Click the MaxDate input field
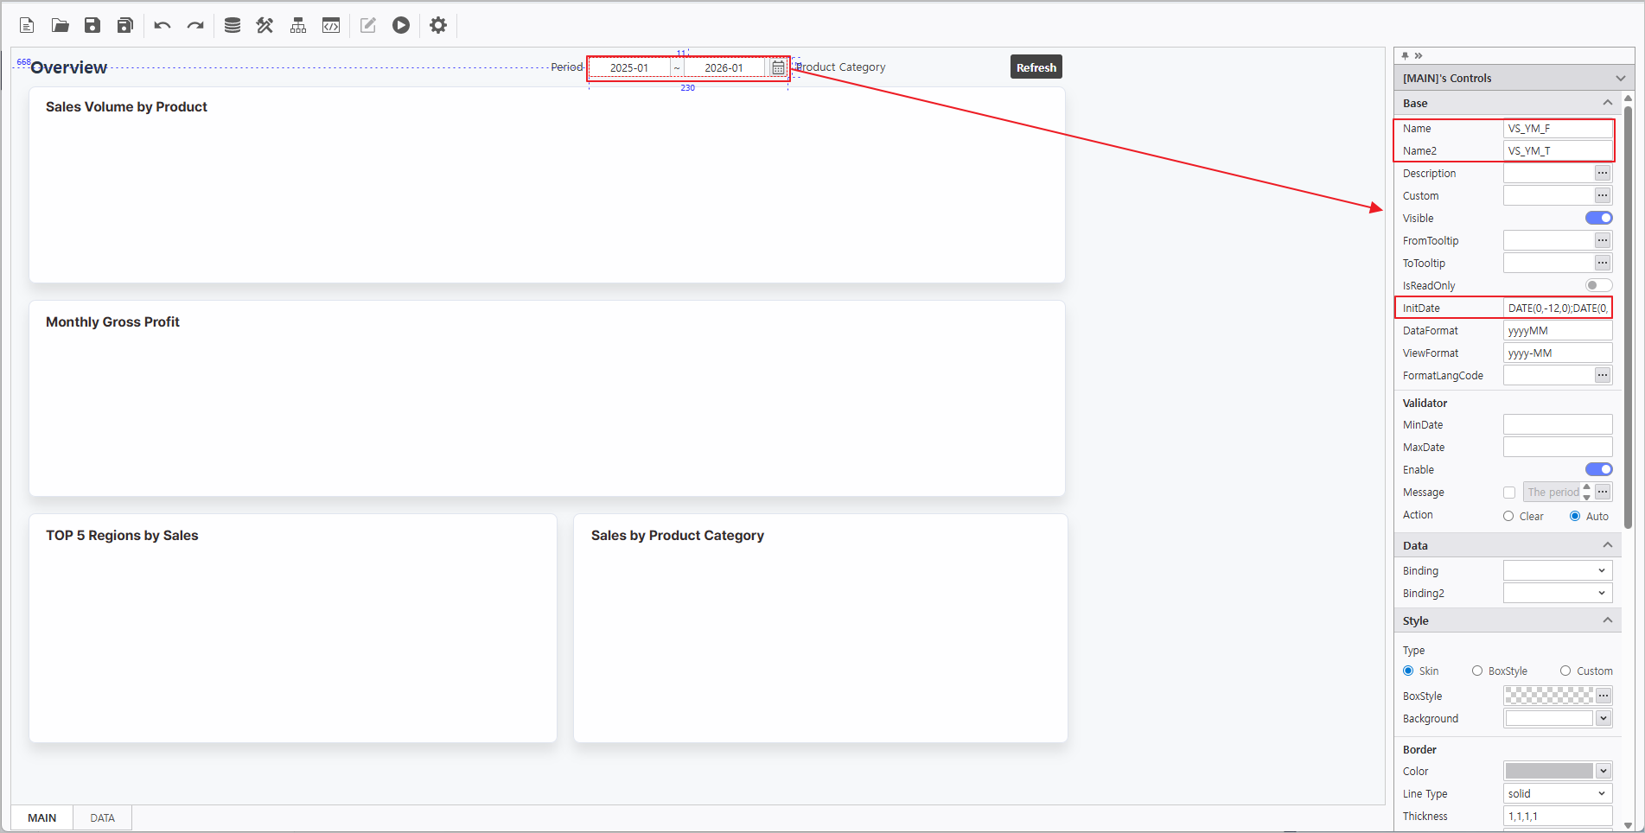 coord(1558,447)
